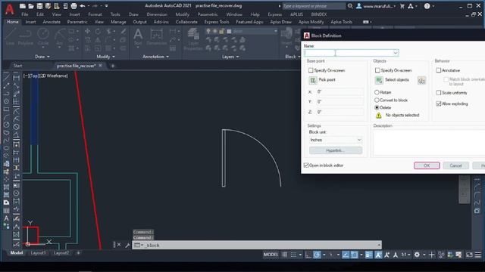Click the command line input showing _block
Image resolution: width=485 pixels, height=272 pixels.
pos(257,245)
